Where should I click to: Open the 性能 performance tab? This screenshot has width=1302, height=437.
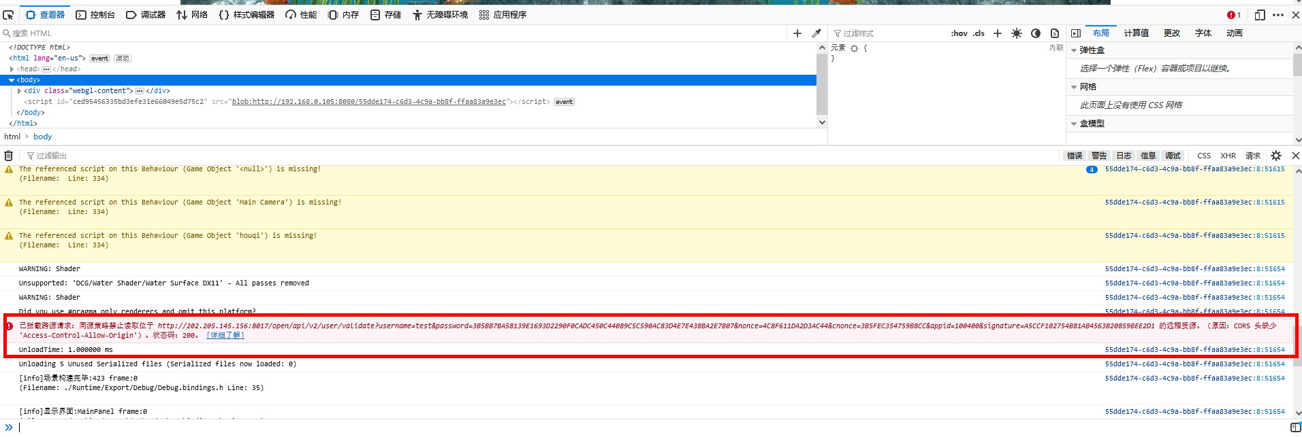(301, 14)
